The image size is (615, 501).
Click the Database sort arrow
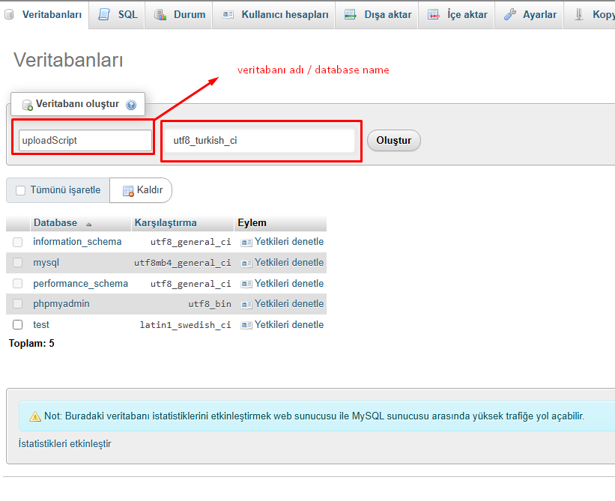click(88, 224)
